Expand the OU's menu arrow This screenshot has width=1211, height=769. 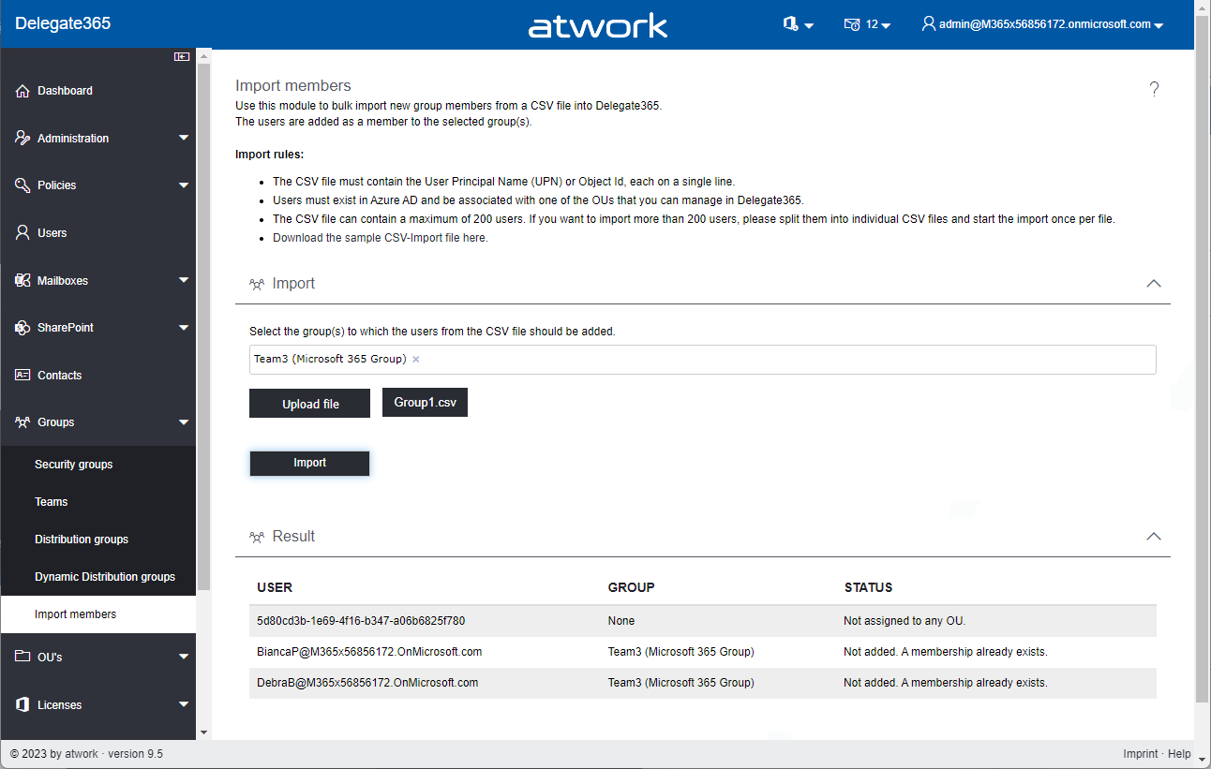click(x=184, y=657)
